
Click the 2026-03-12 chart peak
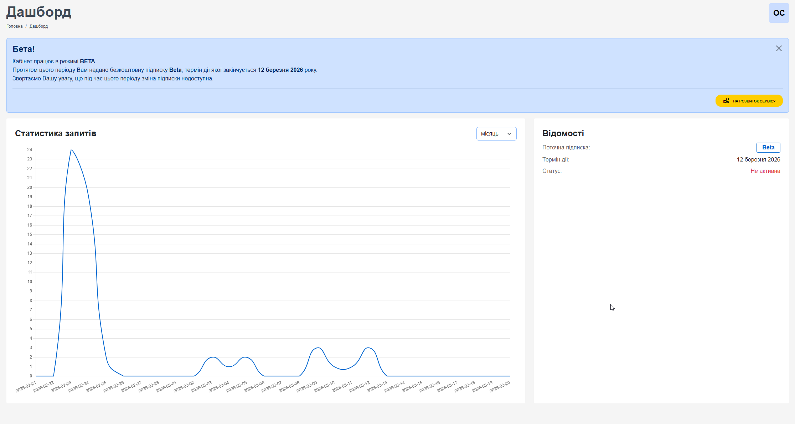click(368, 348)
